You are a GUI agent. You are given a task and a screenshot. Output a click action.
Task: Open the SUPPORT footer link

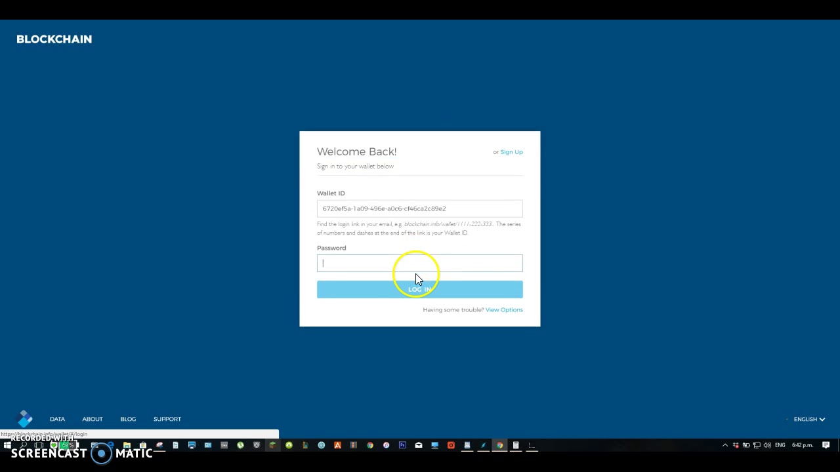click(167, 419)
